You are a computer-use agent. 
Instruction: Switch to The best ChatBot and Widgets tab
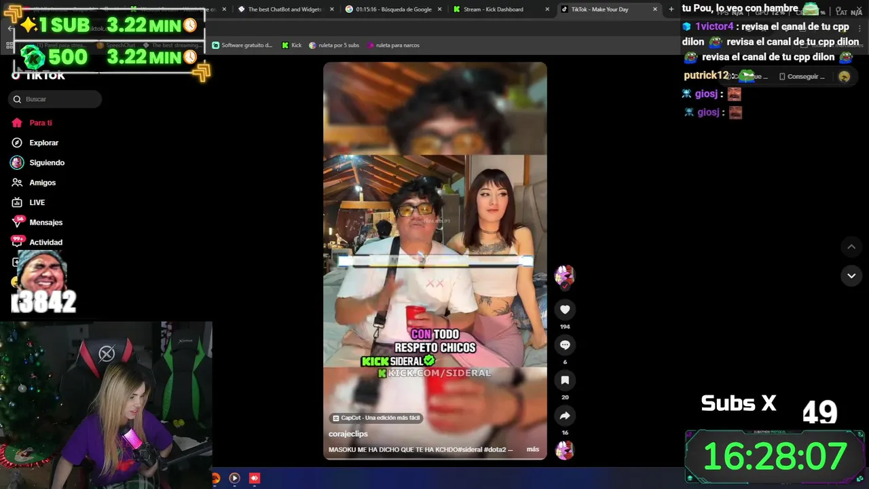coord(285,10)
